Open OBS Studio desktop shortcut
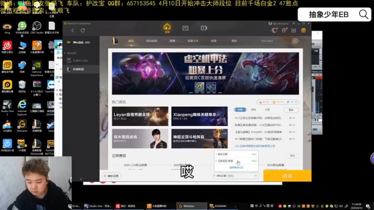The height and width of the screenshot is (210, 374). 37,28
